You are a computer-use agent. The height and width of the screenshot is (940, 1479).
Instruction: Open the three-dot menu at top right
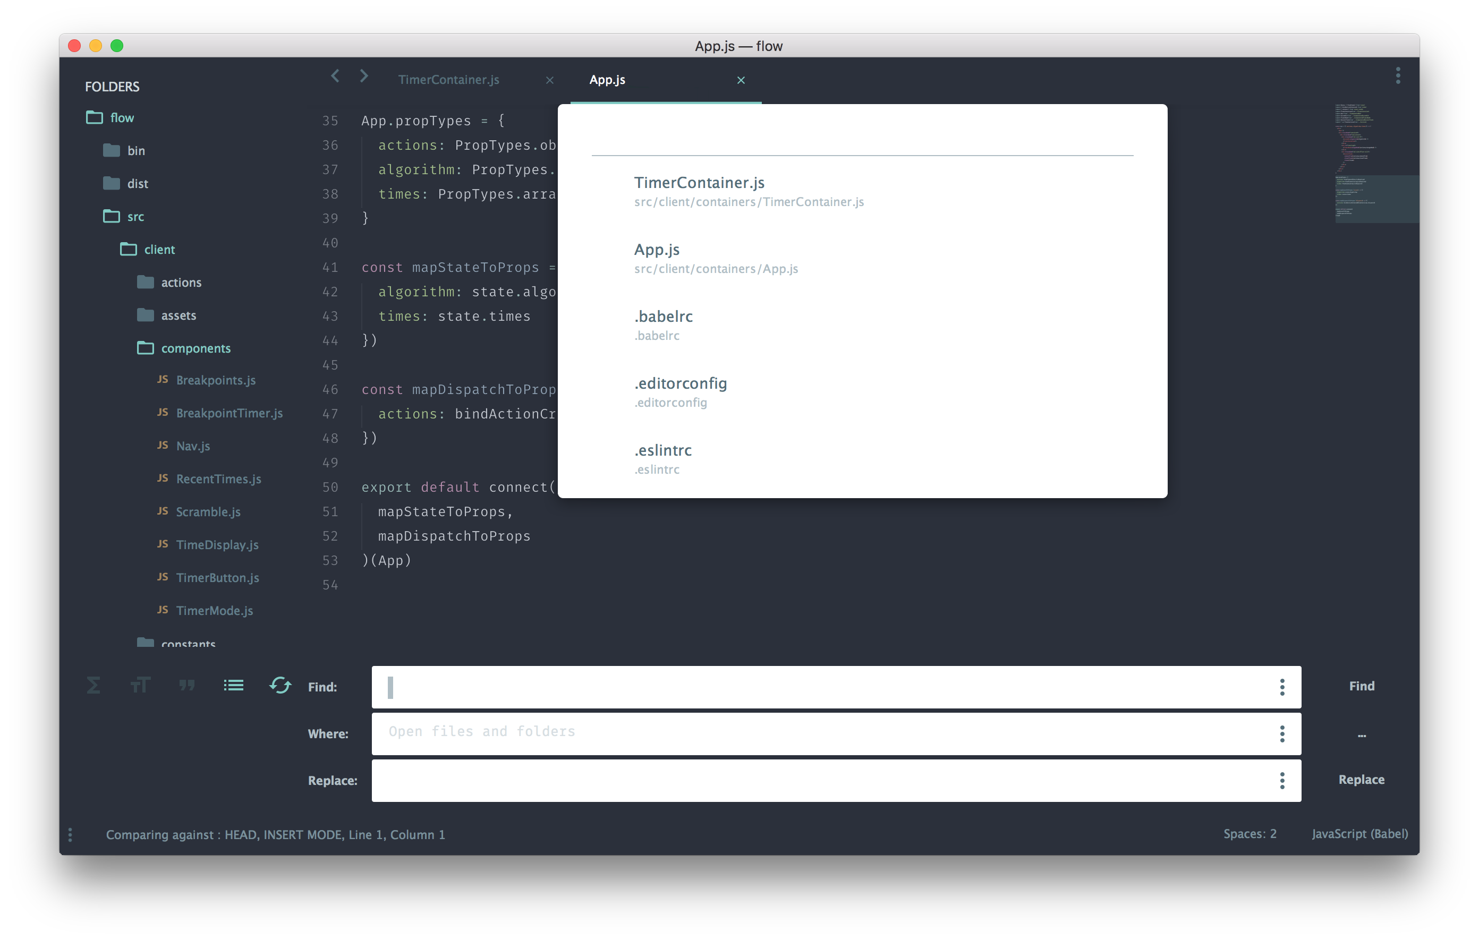pos(1398,76)
